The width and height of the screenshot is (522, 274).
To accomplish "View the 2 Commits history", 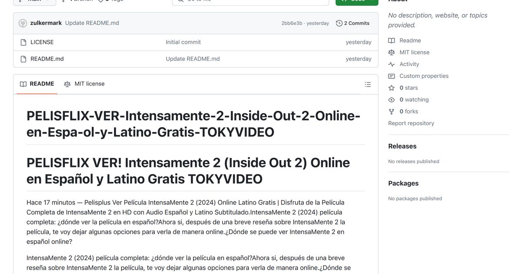I will click(353, 23).
